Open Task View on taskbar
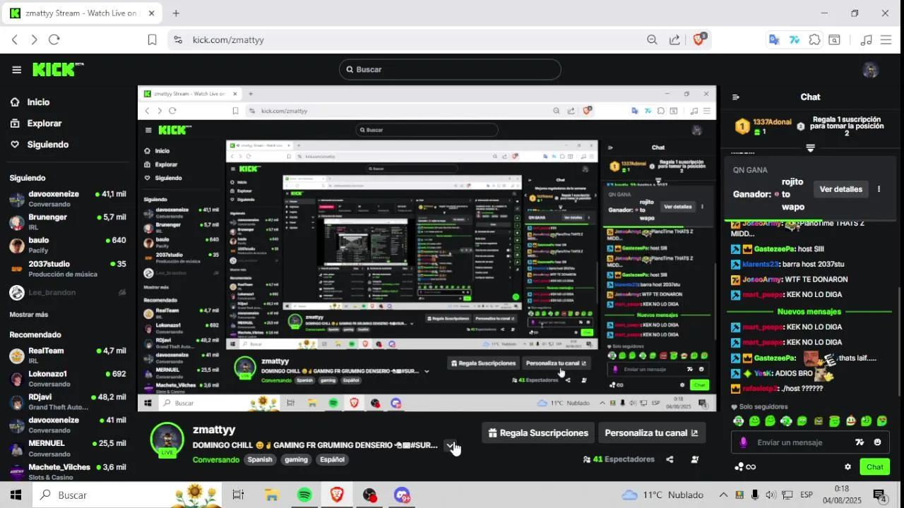This screenshot has width=904, height=508. (238, 495)
